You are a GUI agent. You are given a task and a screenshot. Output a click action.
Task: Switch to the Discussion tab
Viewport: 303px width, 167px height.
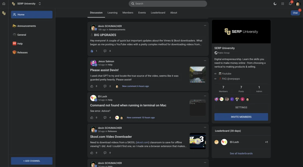tap(96, 13)
